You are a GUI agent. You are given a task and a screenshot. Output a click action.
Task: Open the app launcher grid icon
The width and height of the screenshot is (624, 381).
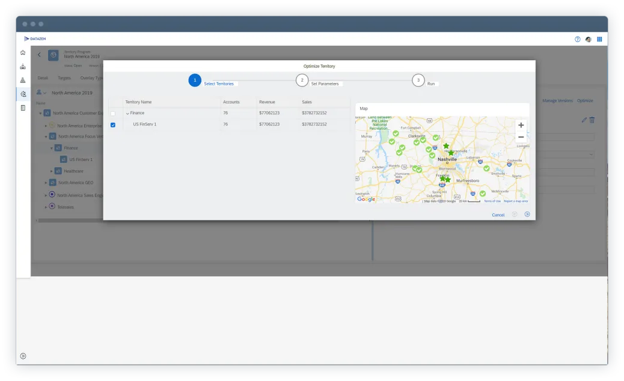tap(599, 38)
